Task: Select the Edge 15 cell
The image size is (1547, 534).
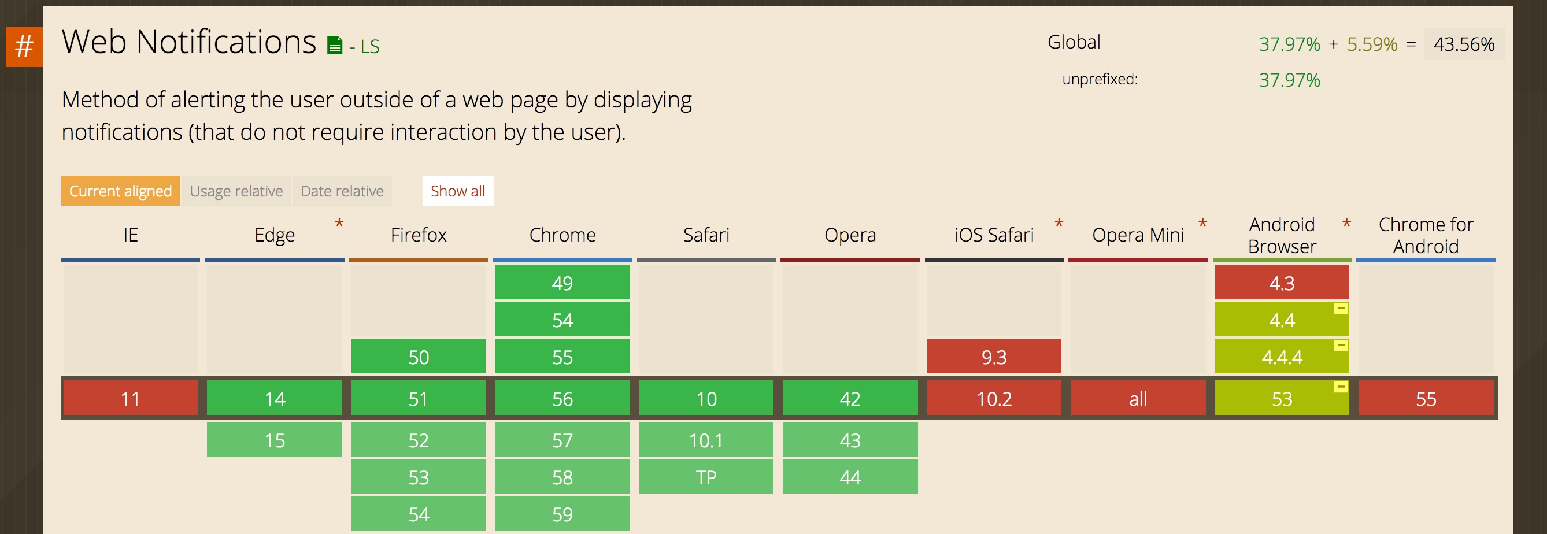Action: 275,440
